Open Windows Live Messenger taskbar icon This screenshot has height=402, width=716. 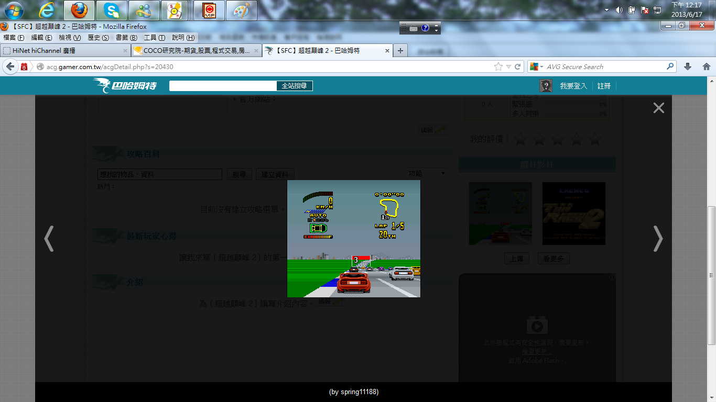click(144, 10)
